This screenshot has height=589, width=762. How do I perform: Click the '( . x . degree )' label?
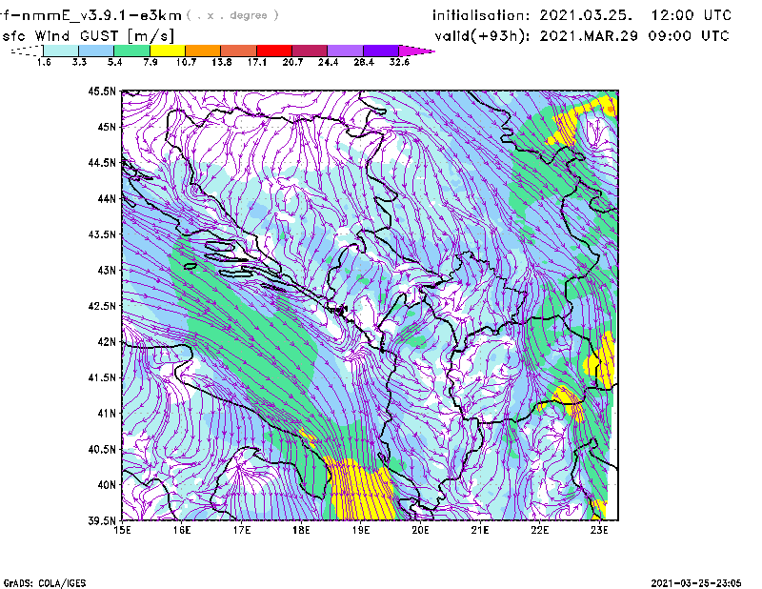click(232, 15)
